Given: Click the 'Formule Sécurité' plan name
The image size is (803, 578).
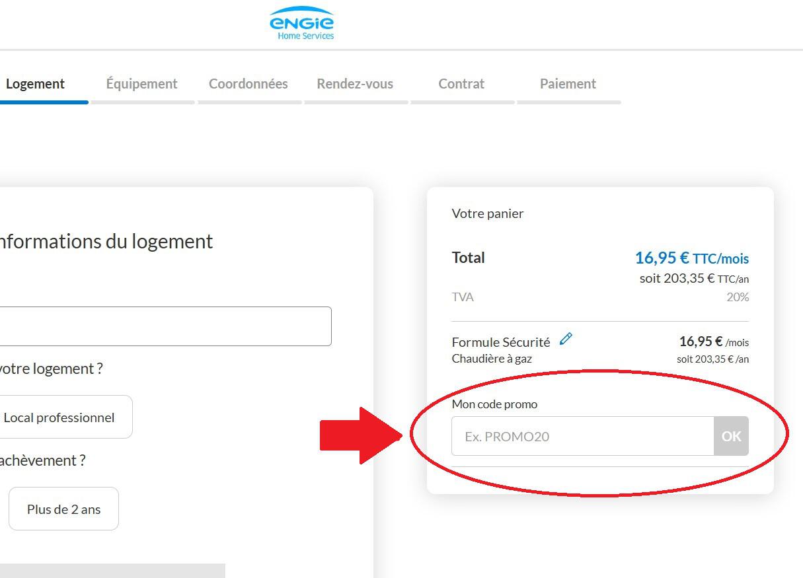Looking at the screenshot, I should point(500,342).
